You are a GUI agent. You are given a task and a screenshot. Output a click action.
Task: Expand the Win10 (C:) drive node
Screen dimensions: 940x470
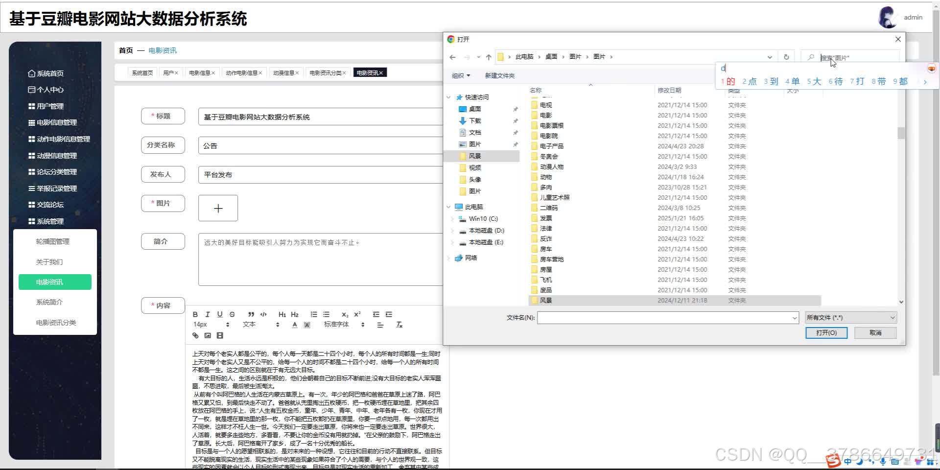pyautogui.click(x=452, y=219)
